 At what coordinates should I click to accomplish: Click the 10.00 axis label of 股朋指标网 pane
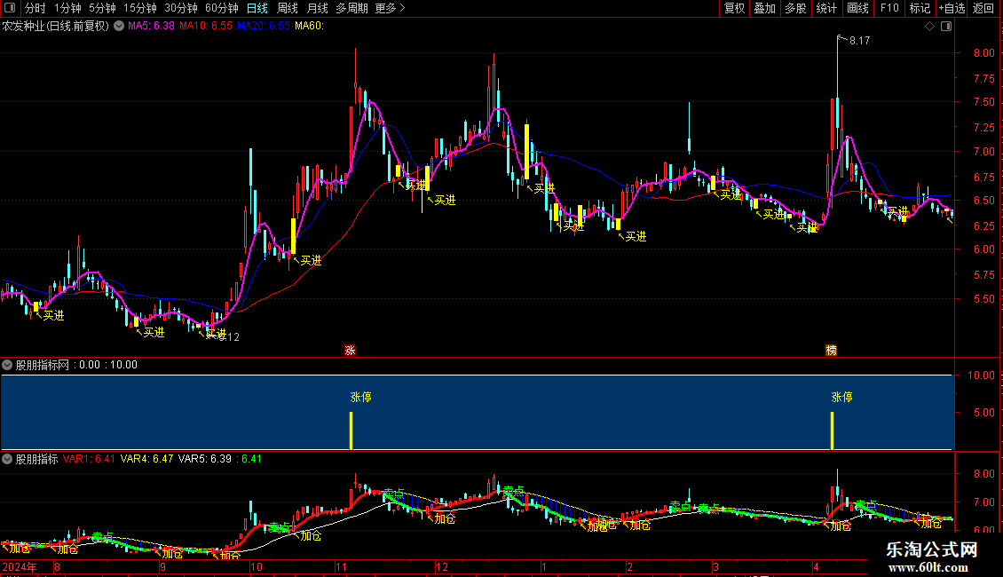coord(981,375)
